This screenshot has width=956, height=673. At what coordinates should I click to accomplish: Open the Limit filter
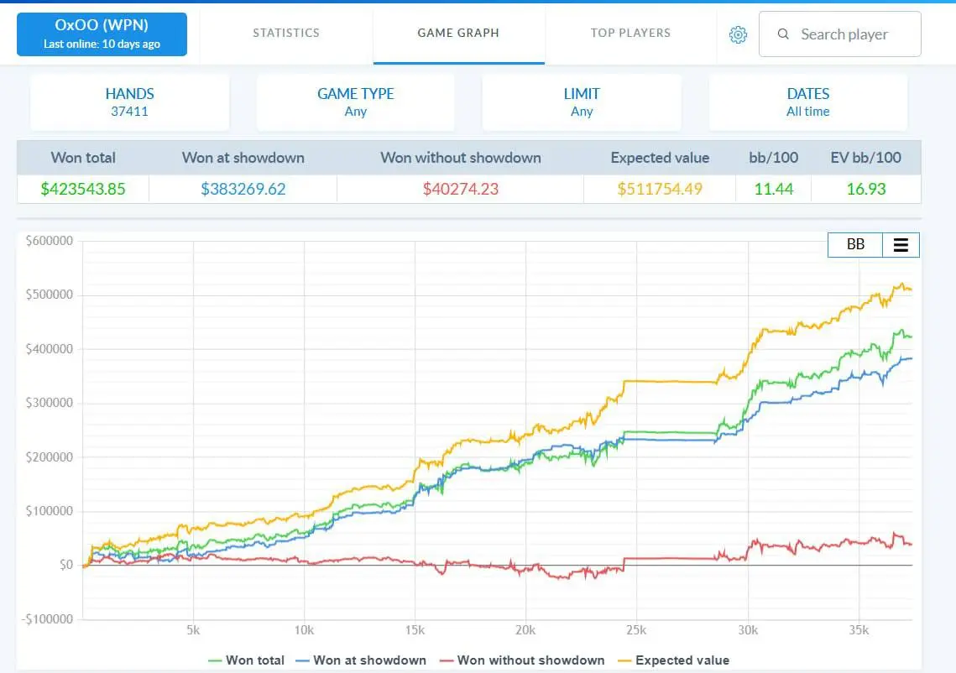click(x=582, y=102)
